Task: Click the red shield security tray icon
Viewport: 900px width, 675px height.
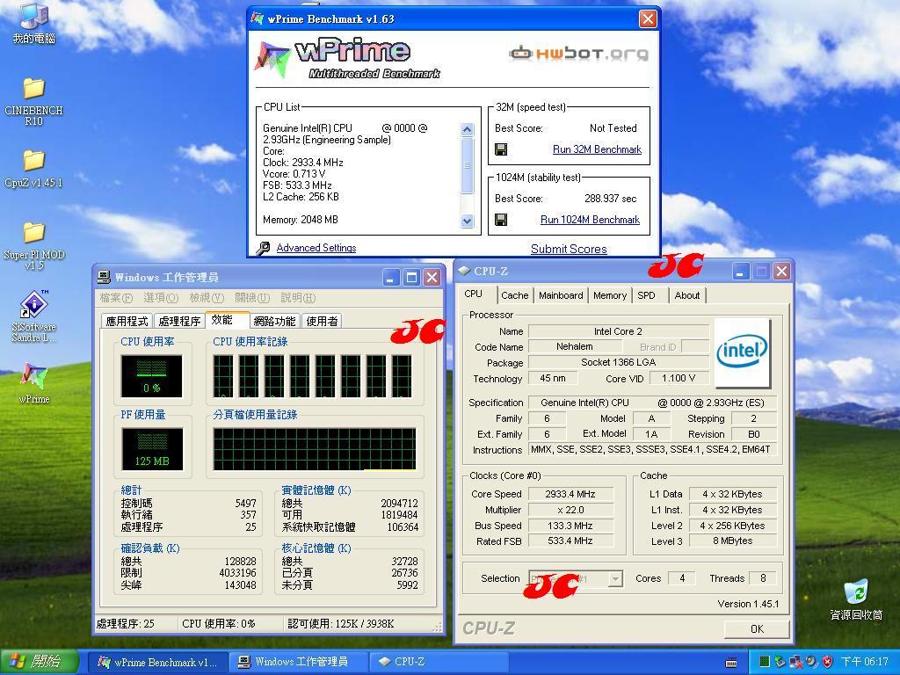Action: [827, 661]
